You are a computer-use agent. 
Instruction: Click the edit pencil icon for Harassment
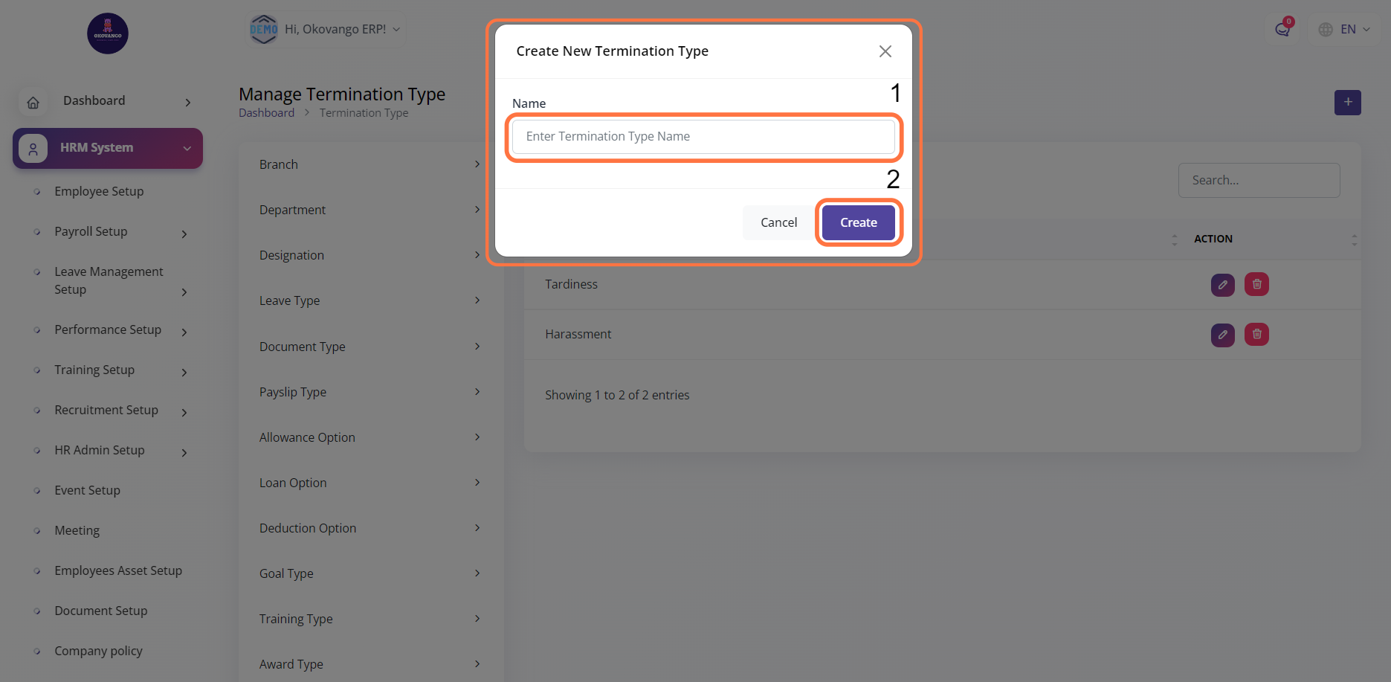pos(1222,335)
